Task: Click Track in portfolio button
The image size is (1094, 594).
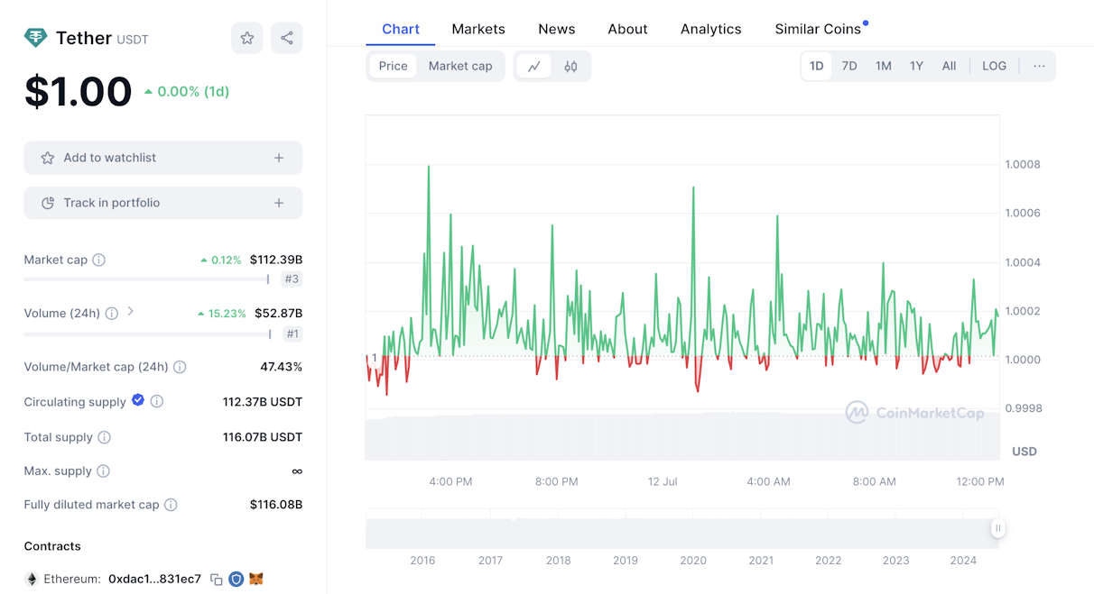Action: 163,203
